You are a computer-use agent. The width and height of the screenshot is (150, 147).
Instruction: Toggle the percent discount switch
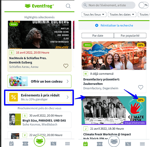click(143, 5)
